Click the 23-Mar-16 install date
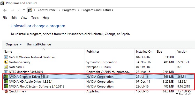Screen dimensions: 195x96 pos(143,72)
